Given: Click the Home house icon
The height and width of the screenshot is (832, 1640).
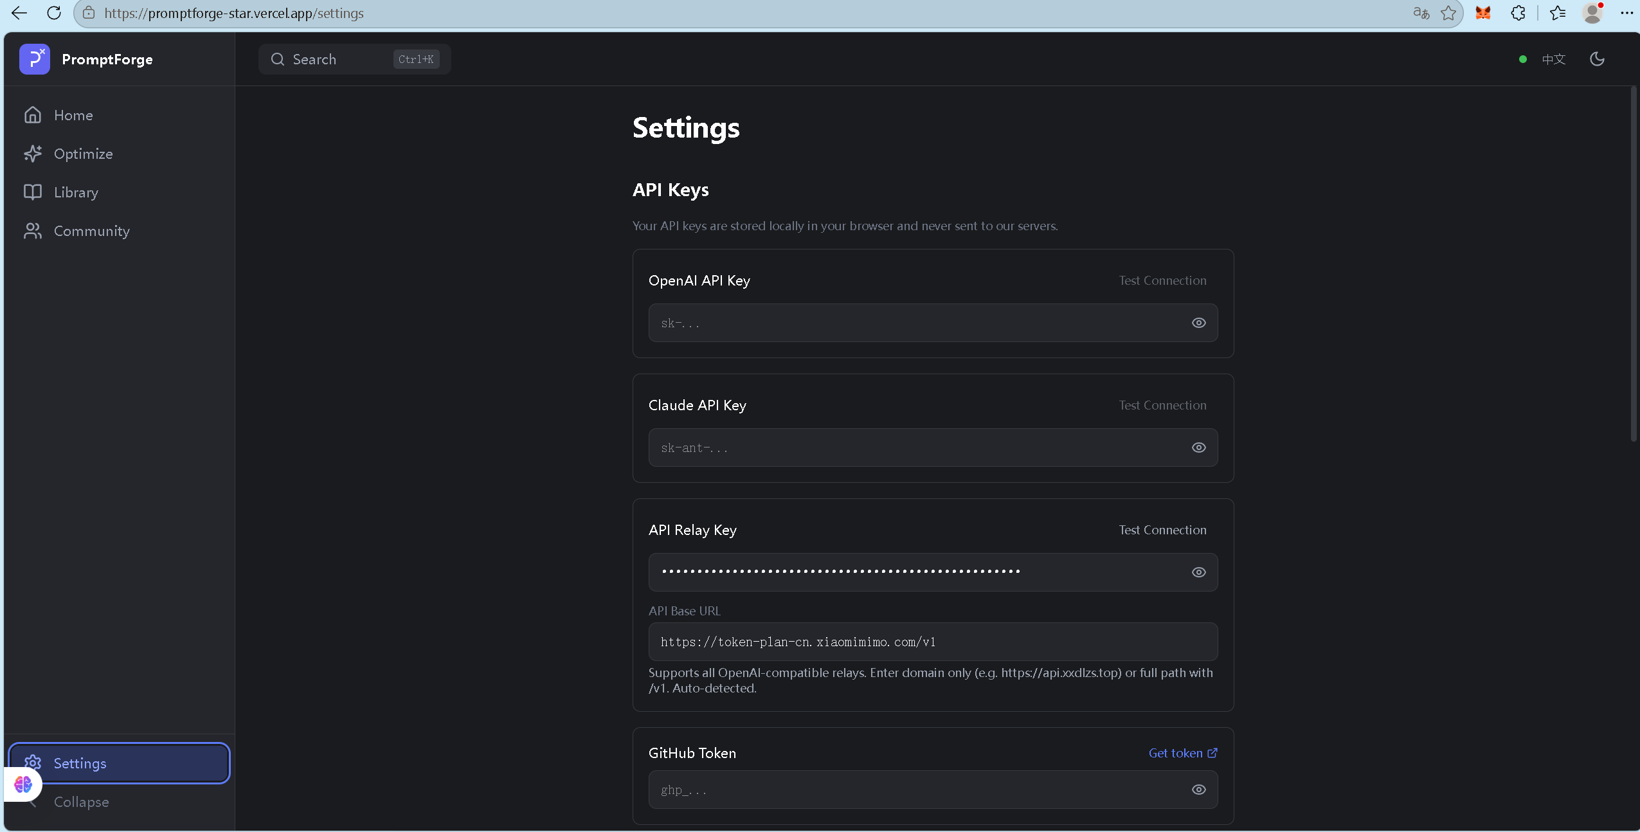Looking at the screenshot, I should 33,115.
